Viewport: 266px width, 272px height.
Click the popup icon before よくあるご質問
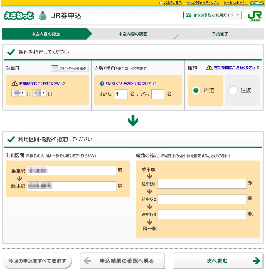tap(161, 3)
